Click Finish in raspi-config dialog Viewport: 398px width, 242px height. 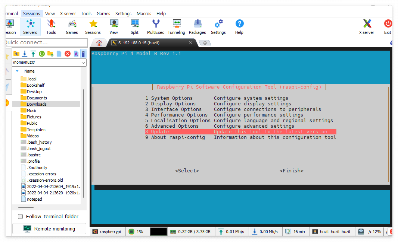291,171
